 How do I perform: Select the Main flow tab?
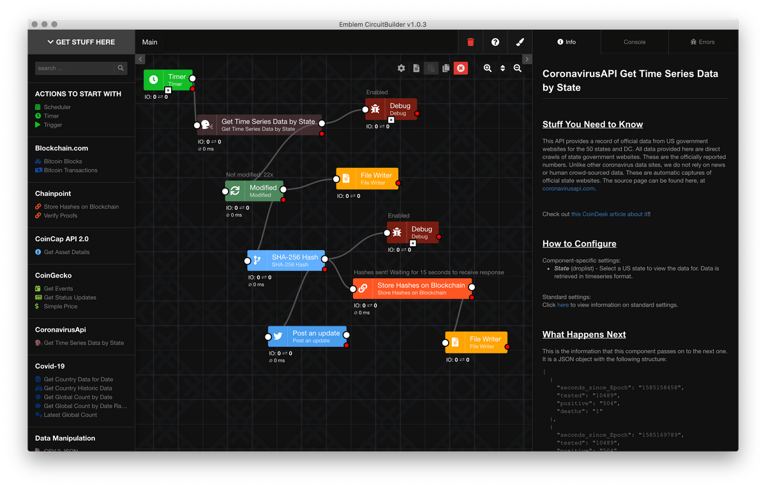(150, 42)
